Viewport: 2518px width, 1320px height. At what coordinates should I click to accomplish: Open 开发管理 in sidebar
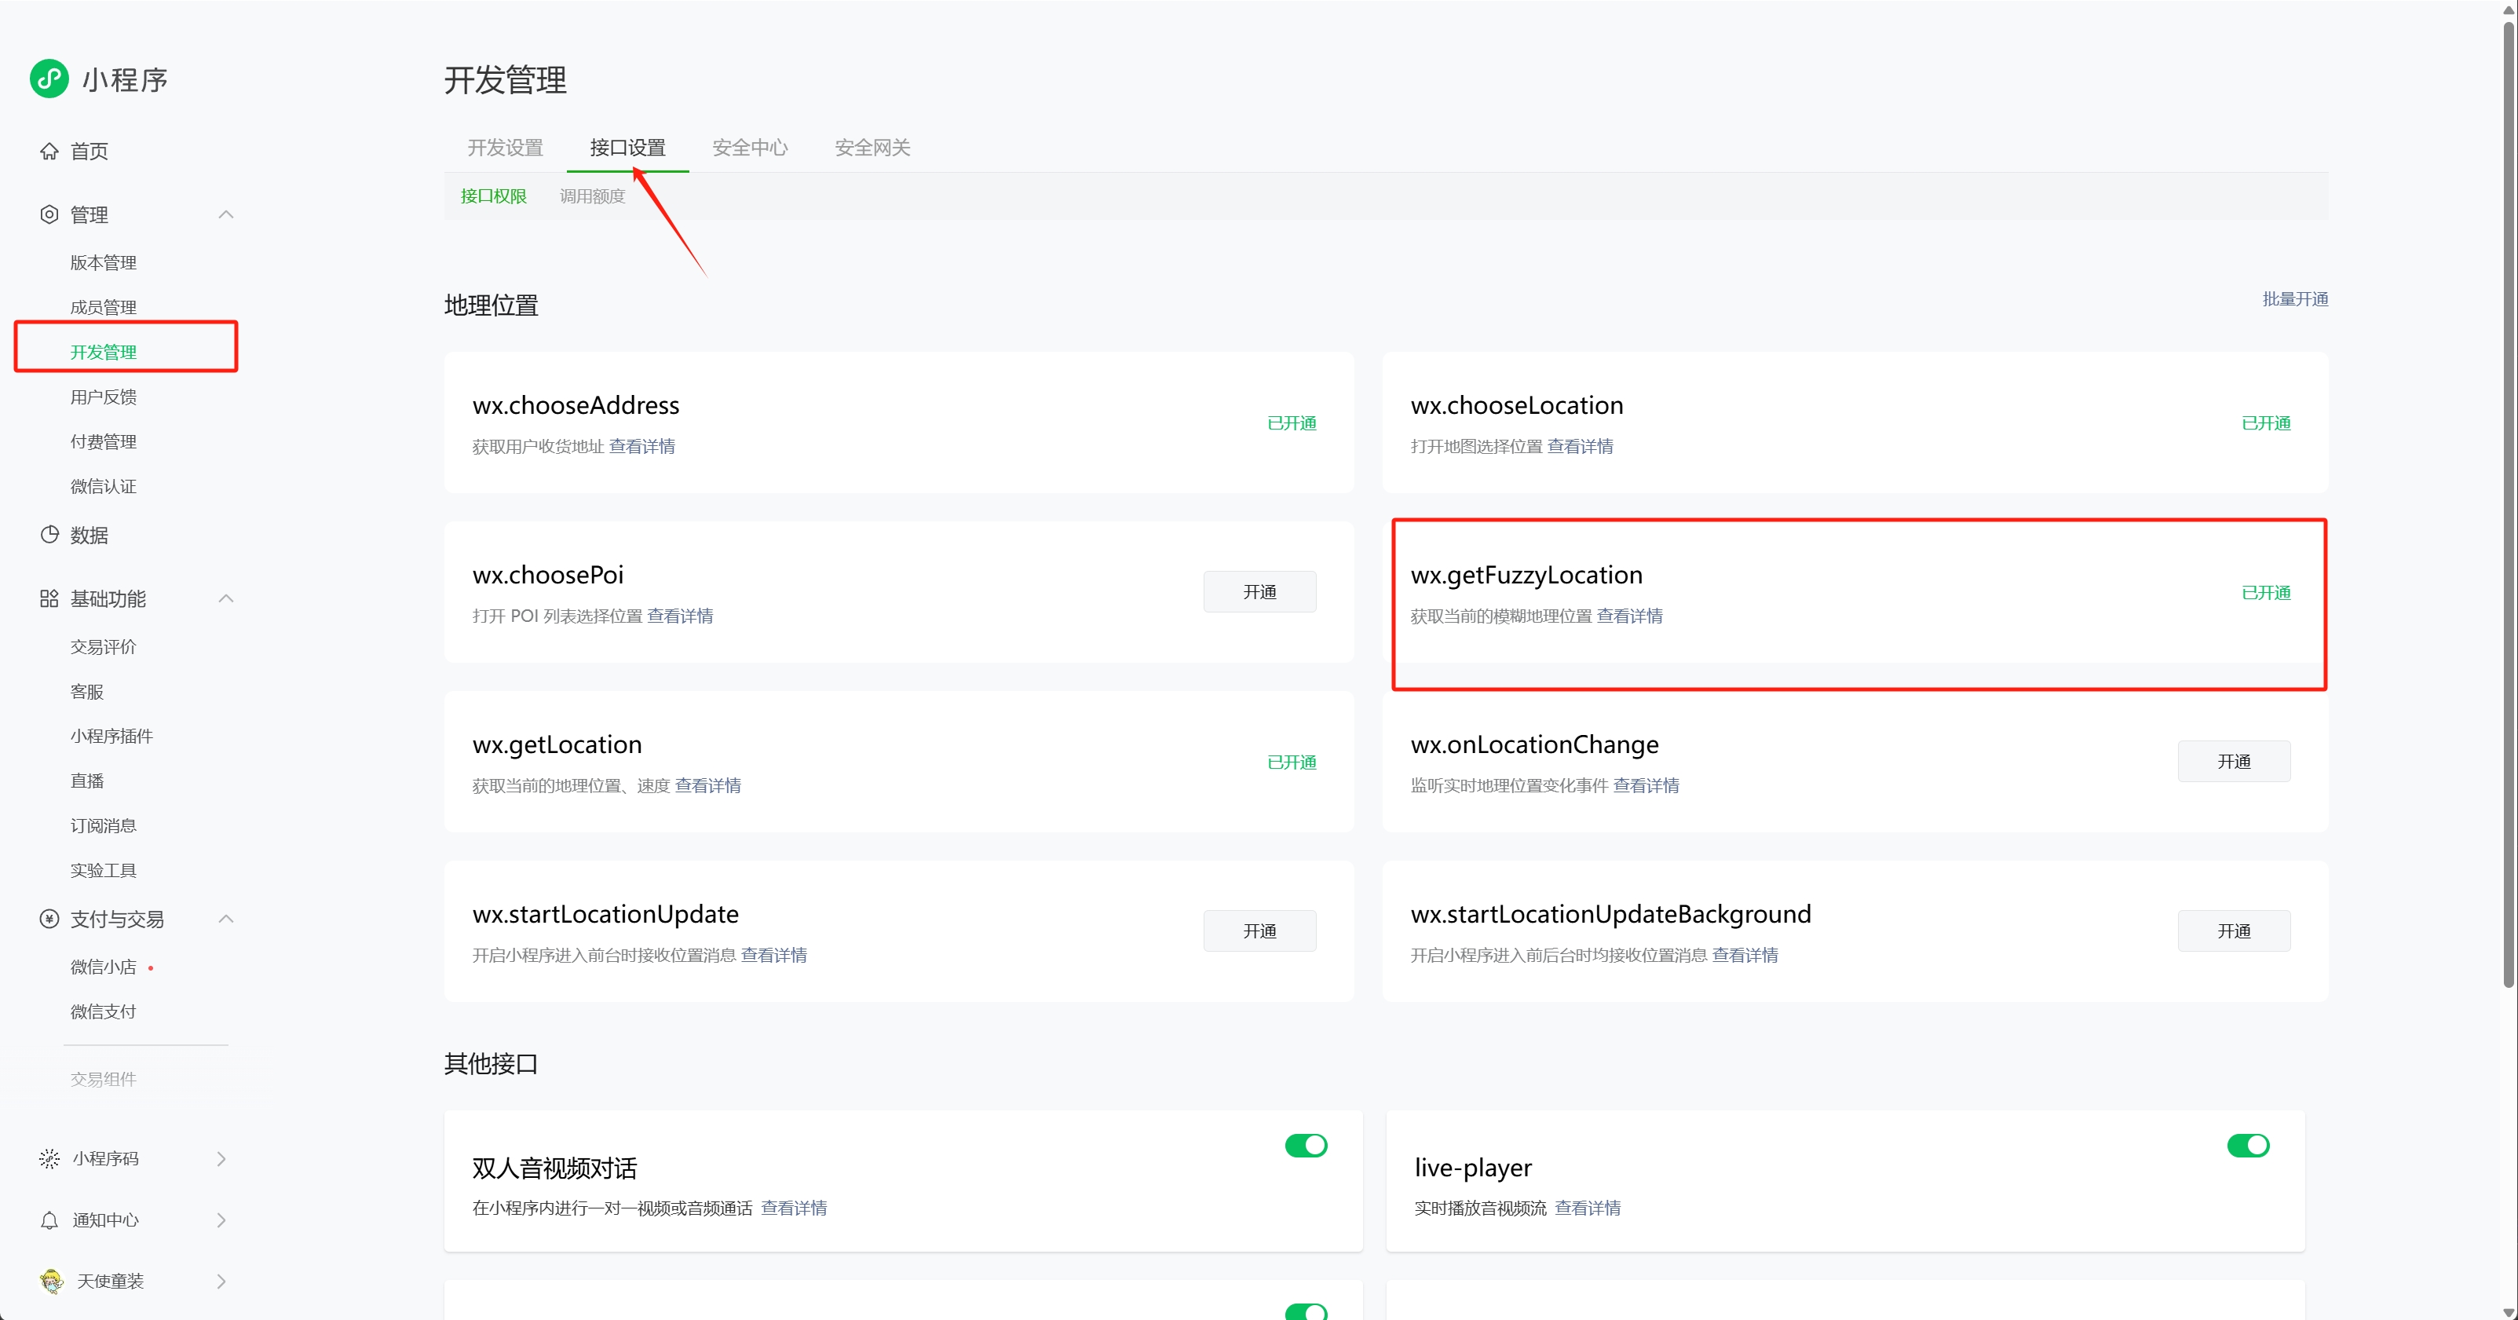[104, 352]
